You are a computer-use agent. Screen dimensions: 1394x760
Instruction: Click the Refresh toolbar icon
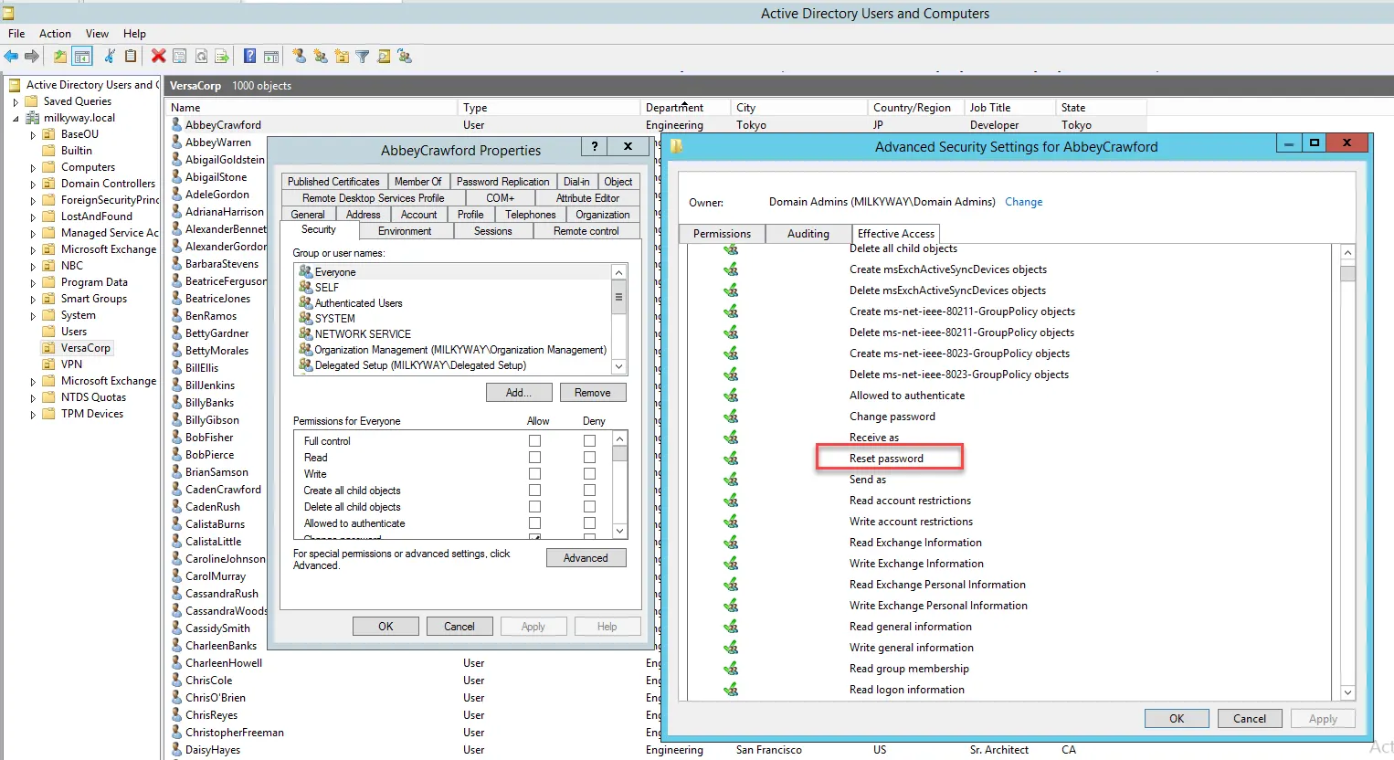[x=201, y=57]
